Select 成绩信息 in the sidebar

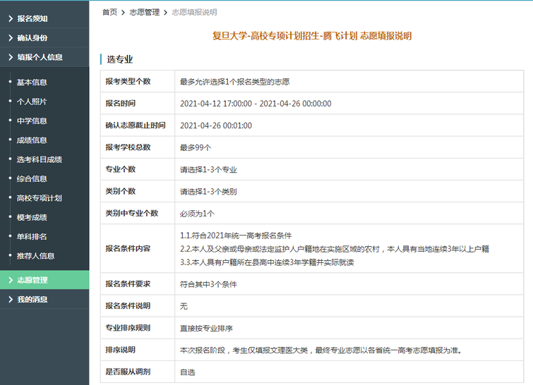click(32, 140)
